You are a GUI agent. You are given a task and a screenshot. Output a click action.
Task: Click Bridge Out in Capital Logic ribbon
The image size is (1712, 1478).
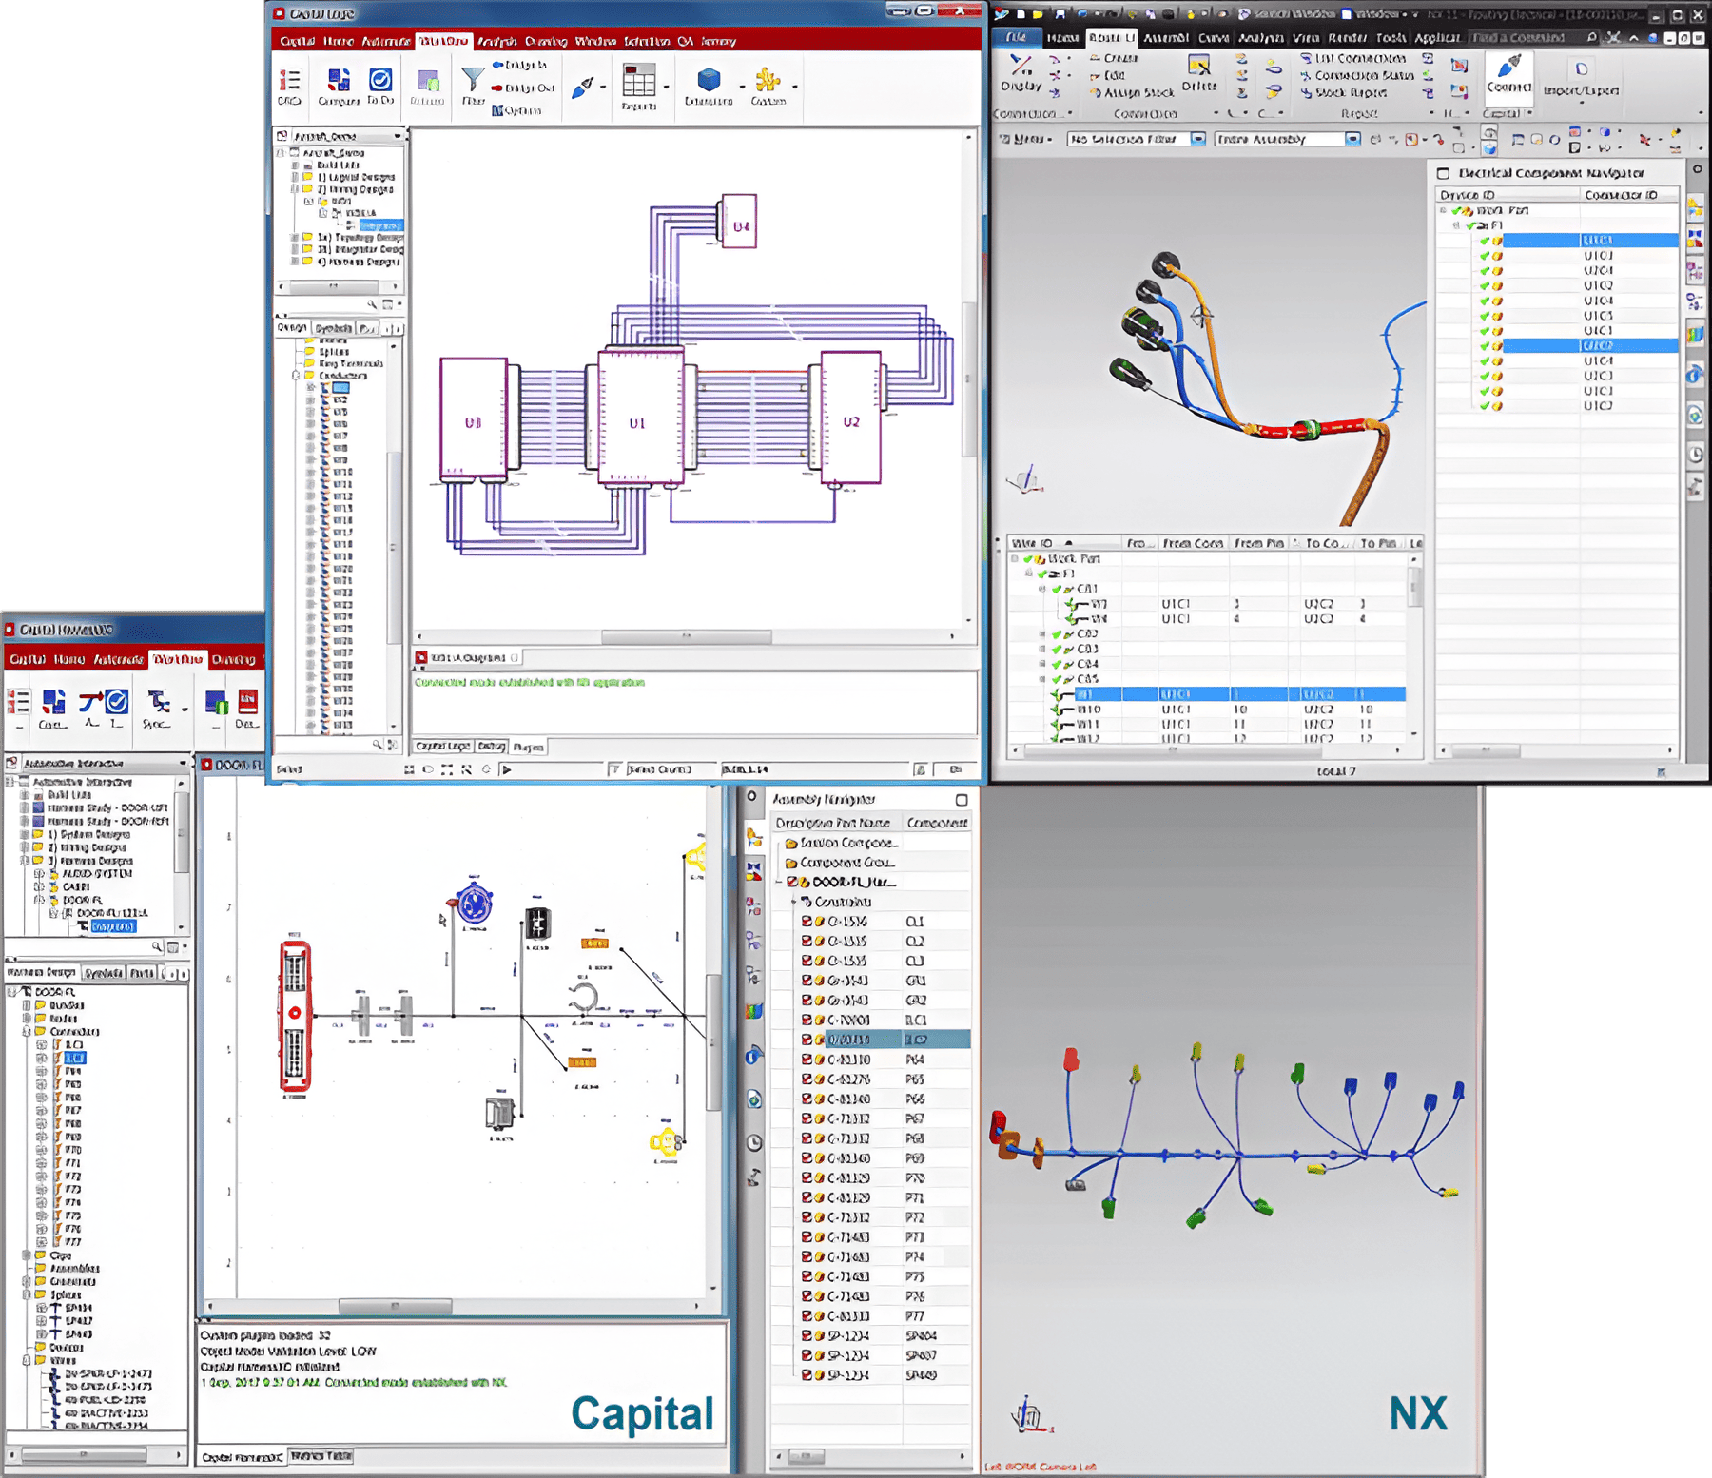tap(523, 88)
